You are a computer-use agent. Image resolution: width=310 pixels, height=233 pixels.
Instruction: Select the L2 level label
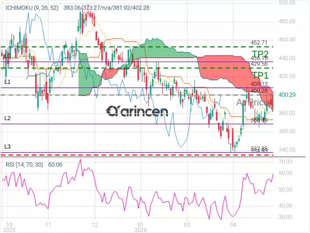point(8,118)
